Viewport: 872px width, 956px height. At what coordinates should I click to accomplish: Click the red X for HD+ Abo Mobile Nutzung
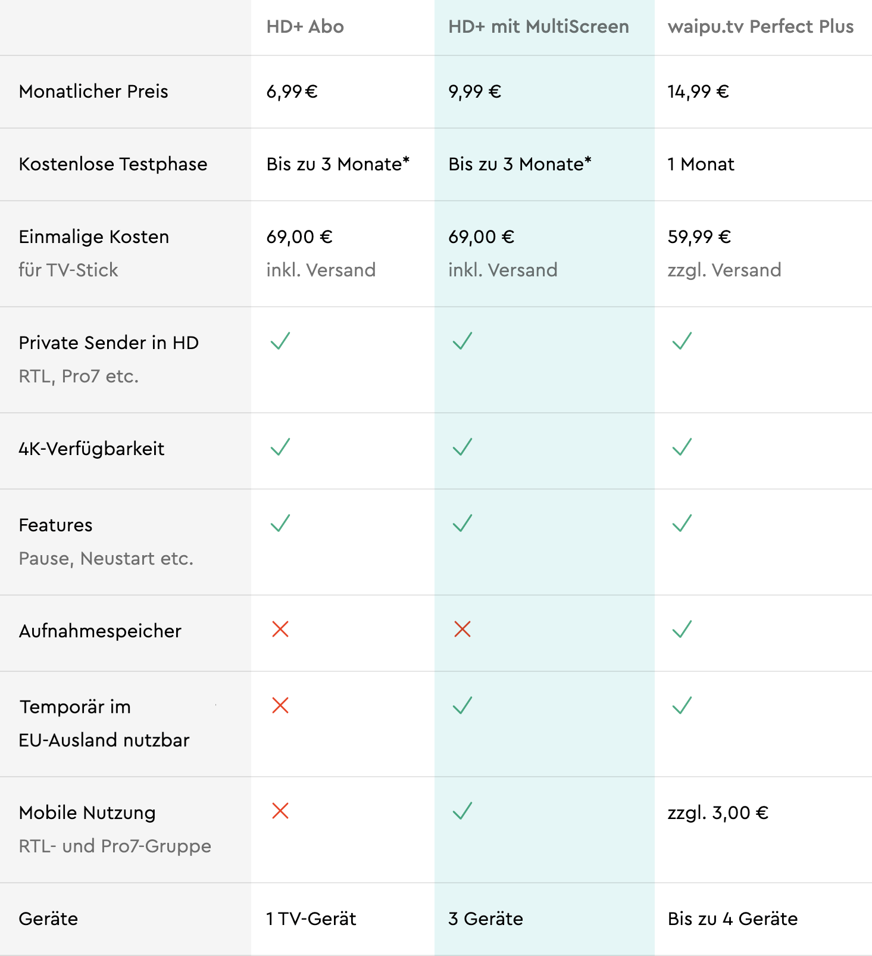pos(280,811)
